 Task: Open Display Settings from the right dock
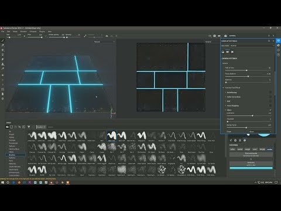[279, 40]
